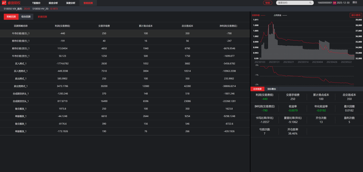Open the 组合分析 tab
This screenshot has height=172, width=363.
[x=53, y=3]
